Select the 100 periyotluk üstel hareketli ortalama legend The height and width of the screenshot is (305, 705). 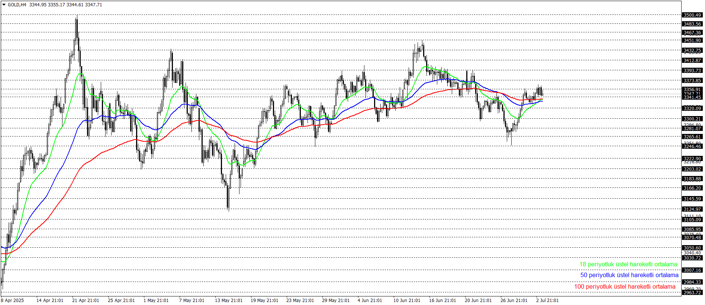tap(625, 287)
